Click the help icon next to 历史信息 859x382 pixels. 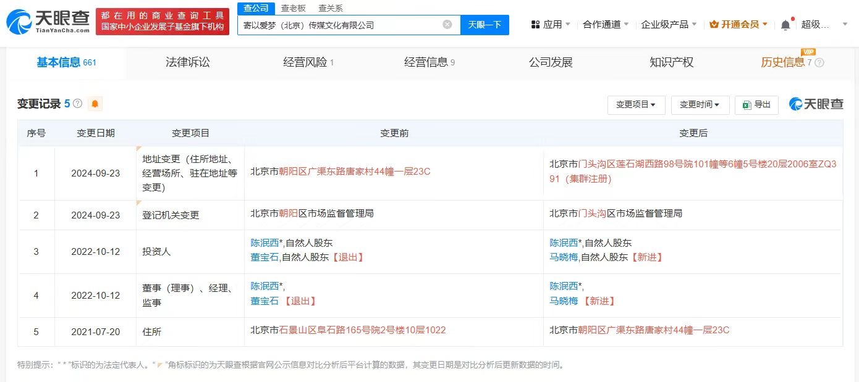[819, 62]
